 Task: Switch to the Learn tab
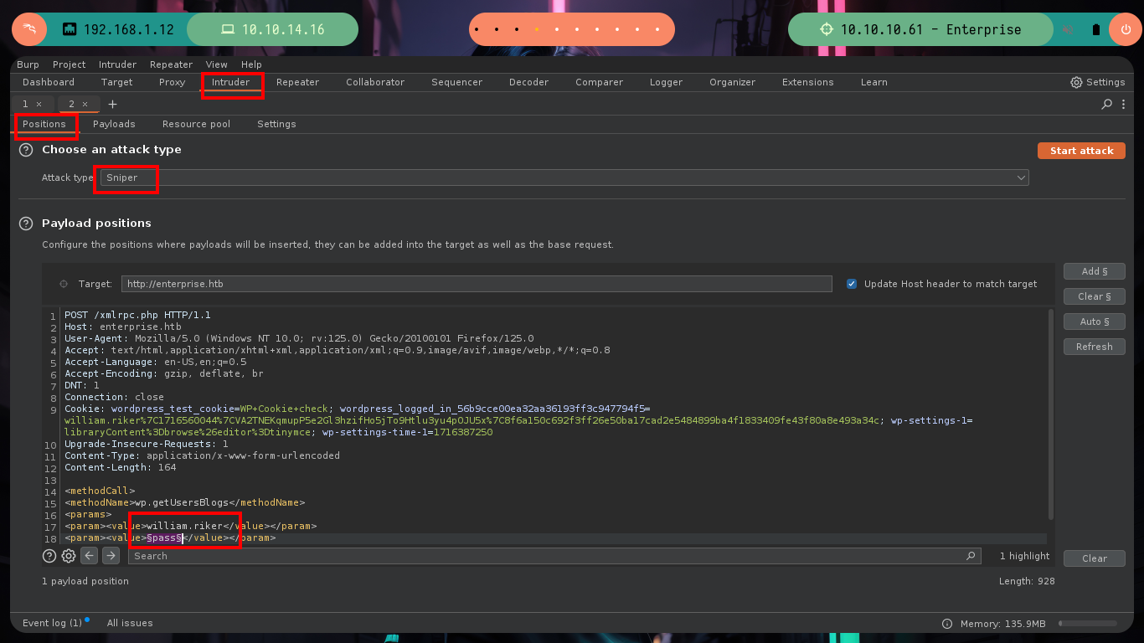pos(874,82)
